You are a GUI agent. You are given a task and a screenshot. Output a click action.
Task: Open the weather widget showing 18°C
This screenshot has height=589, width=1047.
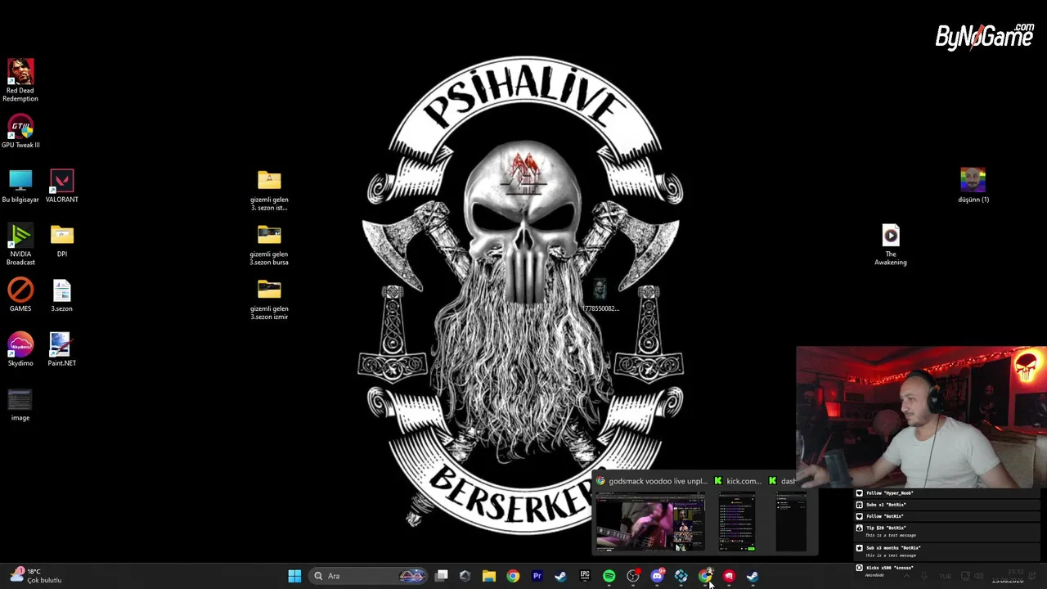click(x=36, y=576)
